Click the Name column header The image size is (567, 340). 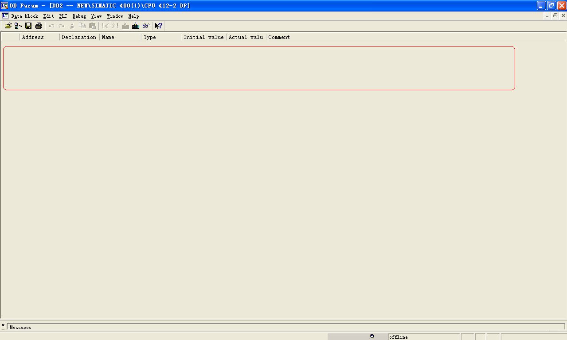[121, 37]
